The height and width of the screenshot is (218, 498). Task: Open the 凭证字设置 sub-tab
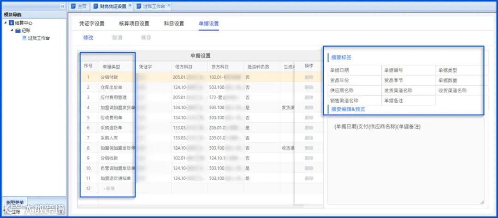tap(92, 24)
